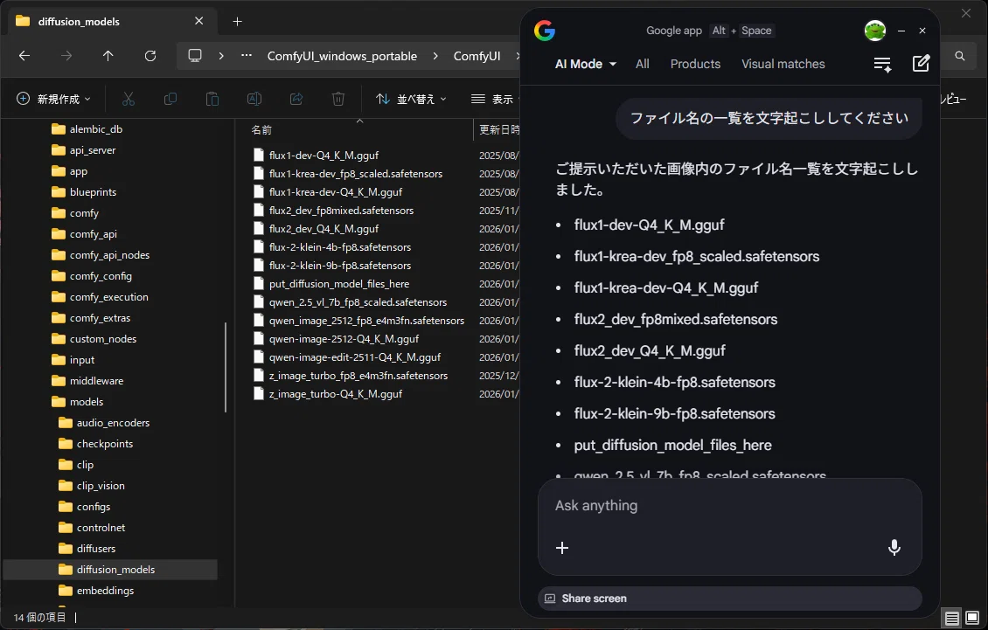Select the custom_nodes folder in tree

click(102, 339)
